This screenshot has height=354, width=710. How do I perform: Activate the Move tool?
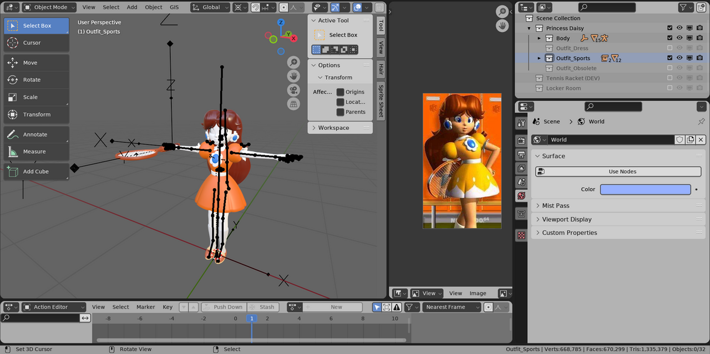[37, 63]
